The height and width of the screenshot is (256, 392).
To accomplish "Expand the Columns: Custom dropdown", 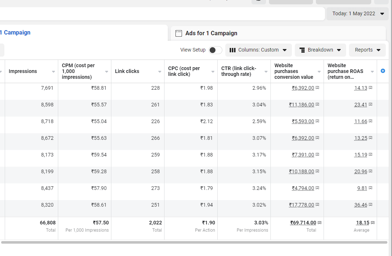I will [258, 50].
